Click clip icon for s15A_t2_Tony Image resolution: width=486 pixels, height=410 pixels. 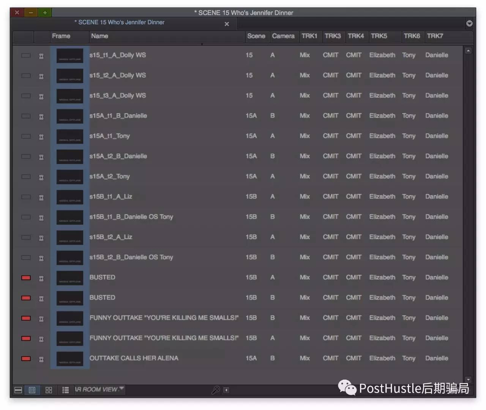point(41,177)
